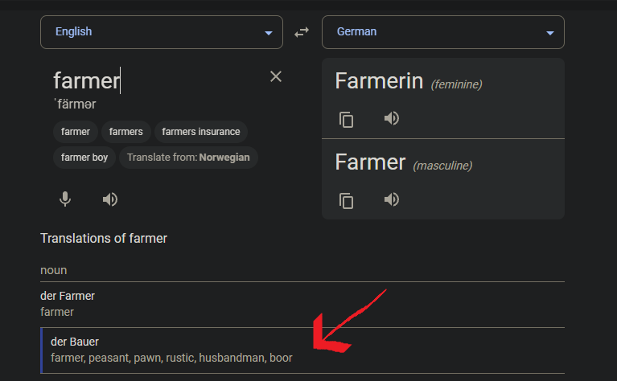The height and width of the screenshot is (381, 617).
Task: Click the Farmerin translation result text
Action: (x=379, y=81)
